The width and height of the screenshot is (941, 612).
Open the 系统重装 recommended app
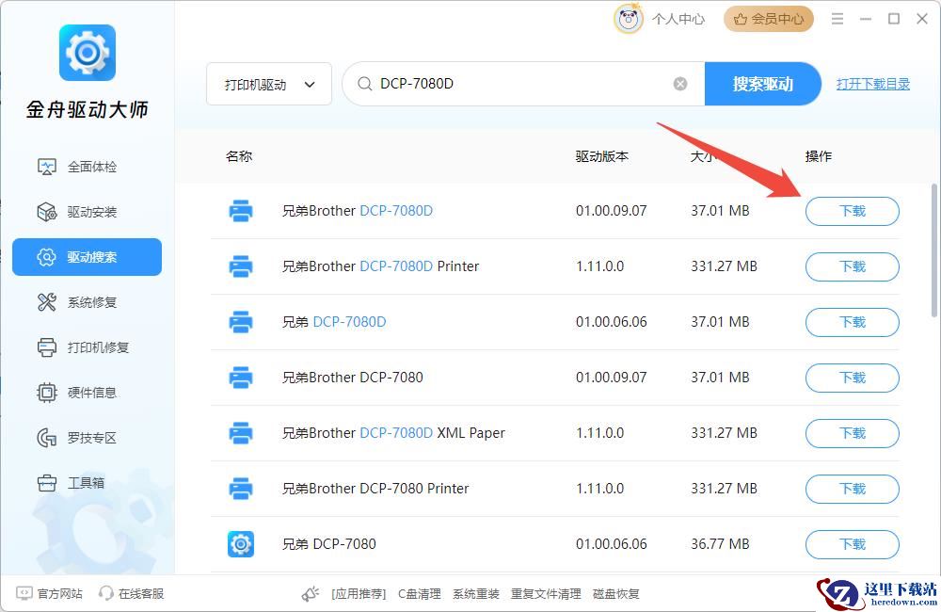tap(476, 594)
